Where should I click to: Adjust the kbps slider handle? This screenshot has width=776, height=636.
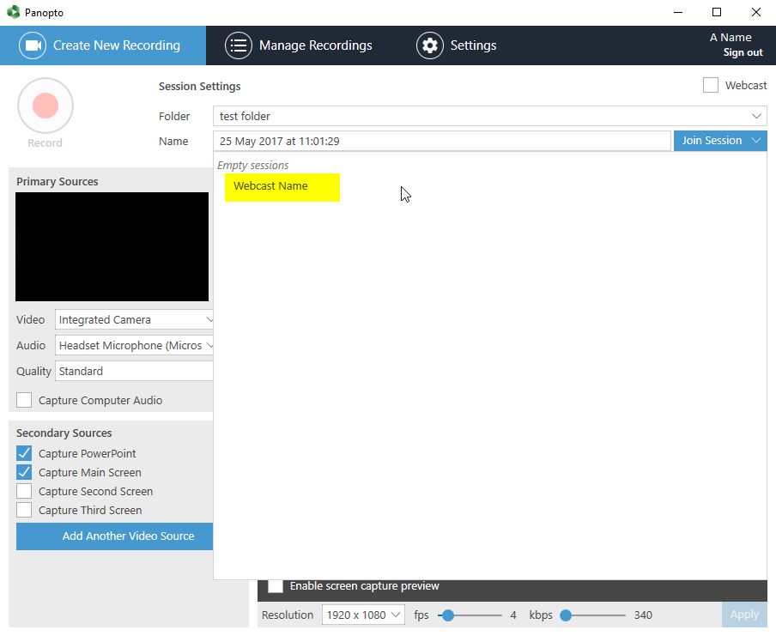(566, 615)
